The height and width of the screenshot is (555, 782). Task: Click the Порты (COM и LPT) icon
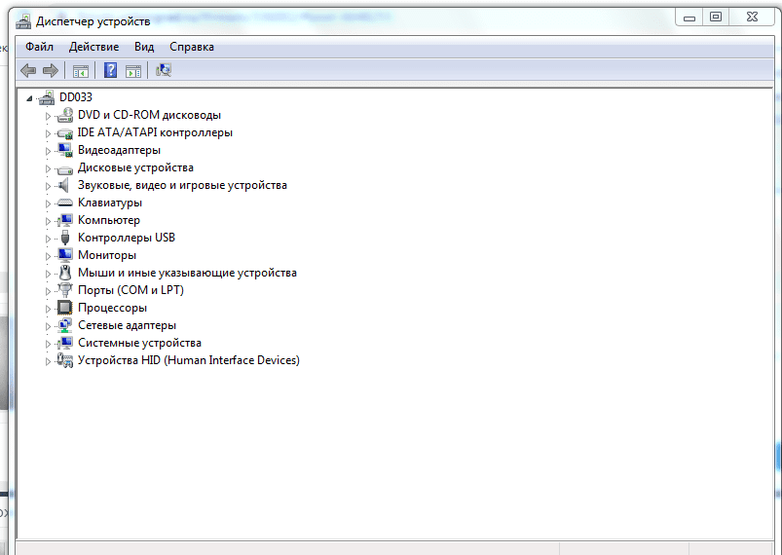click(65, 290)
